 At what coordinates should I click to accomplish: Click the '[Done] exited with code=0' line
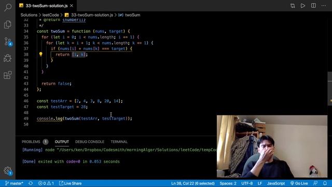(x=71, y=162)
